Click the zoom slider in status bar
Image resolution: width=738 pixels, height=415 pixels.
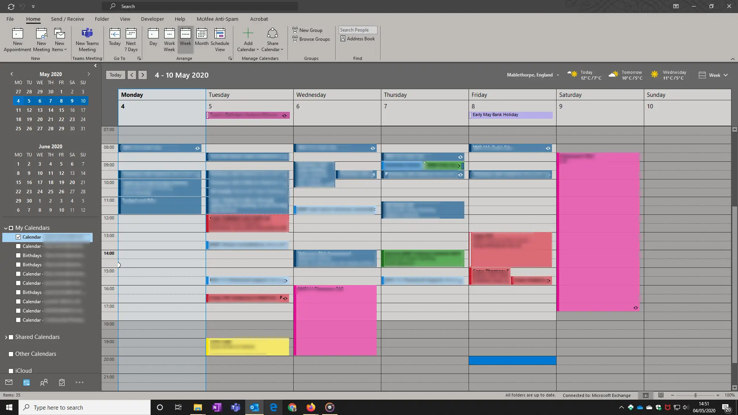coord(695,395)
